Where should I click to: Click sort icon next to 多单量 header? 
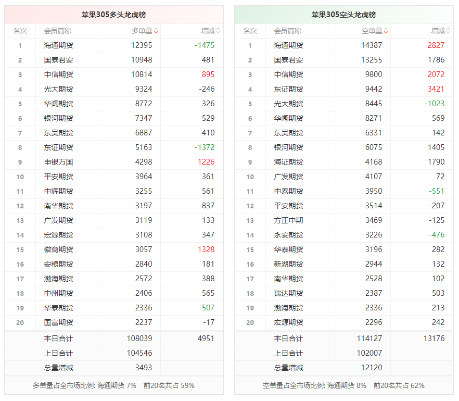click(156, 31)
